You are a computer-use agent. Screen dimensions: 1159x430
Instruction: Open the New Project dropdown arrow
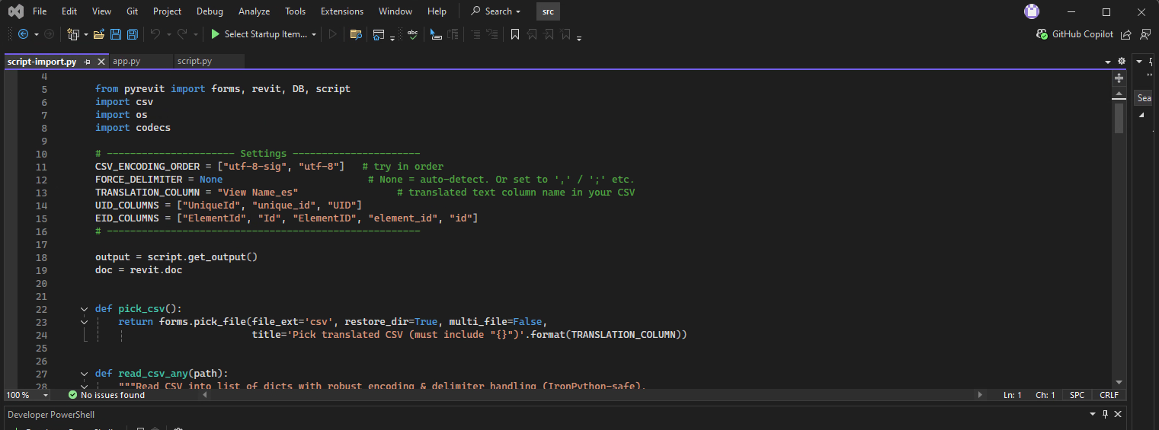85,34
